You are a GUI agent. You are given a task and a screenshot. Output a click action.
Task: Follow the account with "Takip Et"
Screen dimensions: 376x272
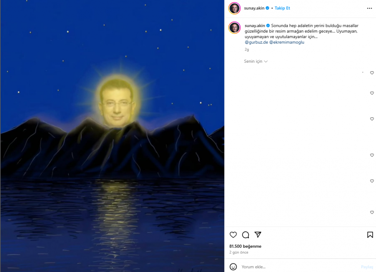pyautogui.click(x=282, y=8)
